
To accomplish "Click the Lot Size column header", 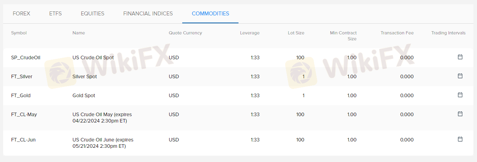I will click(296, 33).
